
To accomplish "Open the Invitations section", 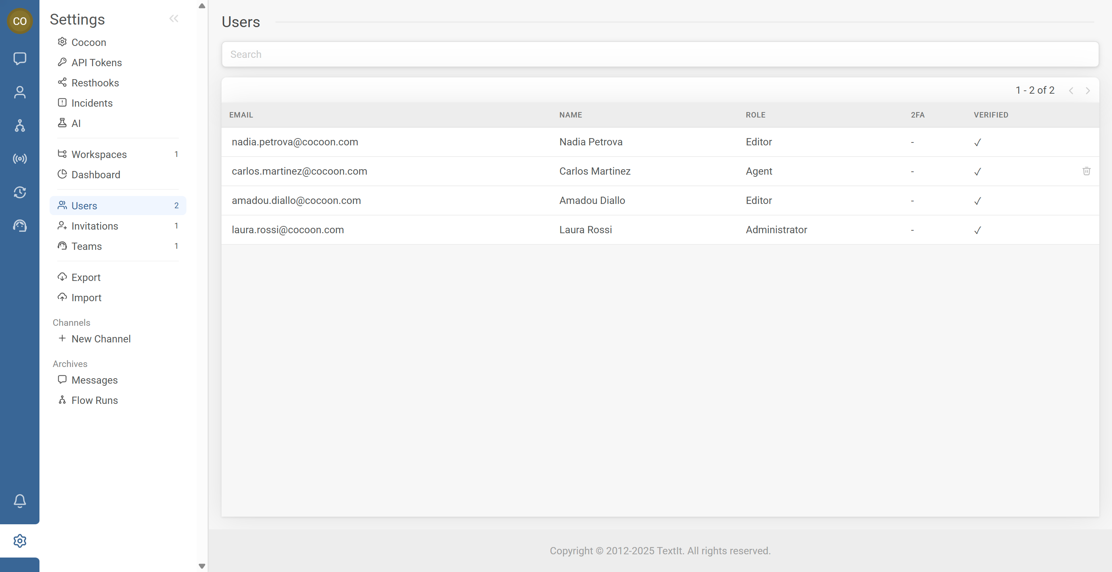I will [x=94, y=226].
